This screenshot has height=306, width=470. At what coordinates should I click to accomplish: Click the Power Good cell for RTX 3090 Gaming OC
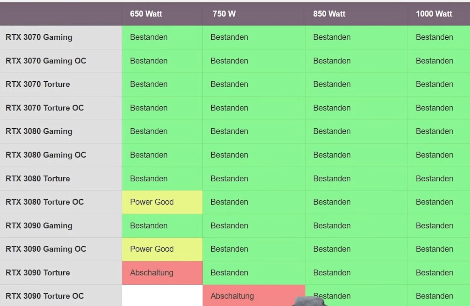[x=162, y=249]
